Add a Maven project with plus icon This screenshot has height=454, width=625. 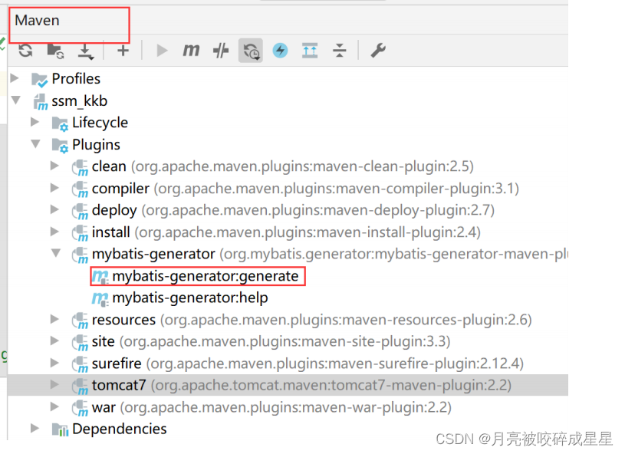coord(123,51)
